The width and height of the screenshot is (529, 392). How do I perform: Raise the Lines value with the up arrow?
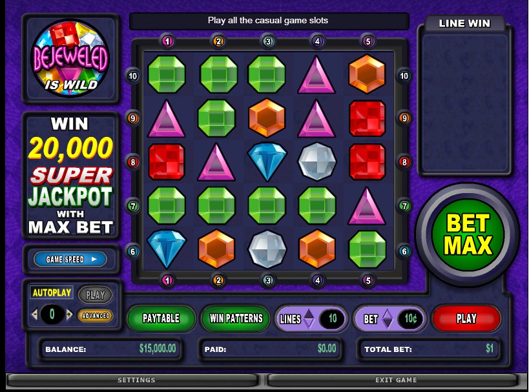309,314
